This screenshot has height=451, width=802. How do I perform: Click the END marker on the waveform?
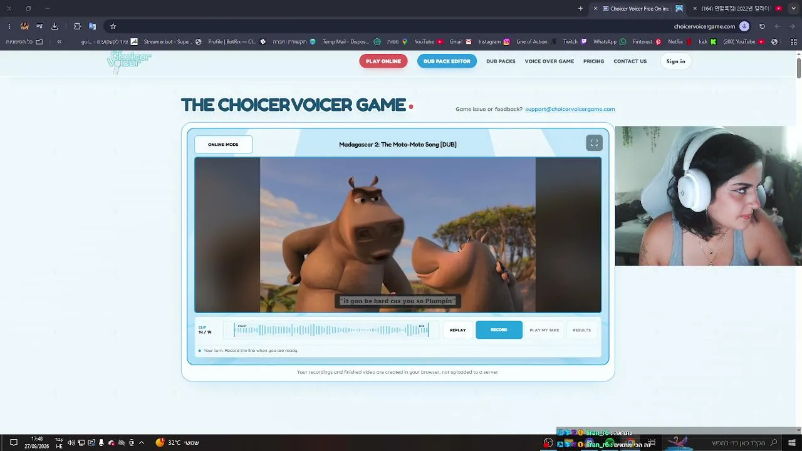[422, 326]
